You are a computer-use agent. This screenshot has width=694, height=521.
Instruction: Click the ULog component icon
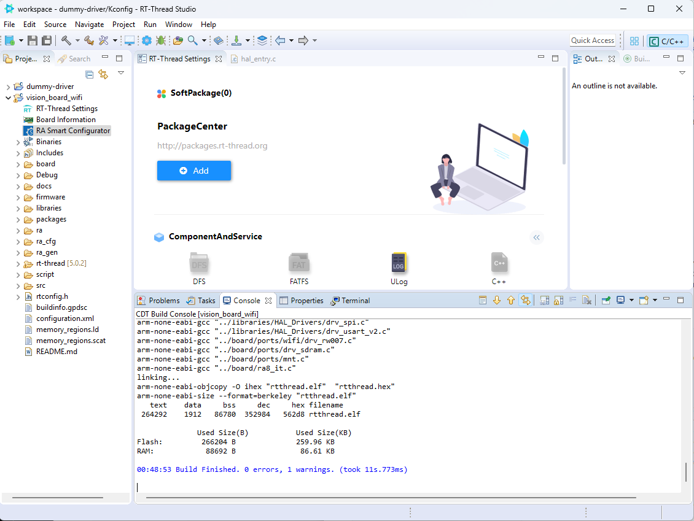(399, 264)
